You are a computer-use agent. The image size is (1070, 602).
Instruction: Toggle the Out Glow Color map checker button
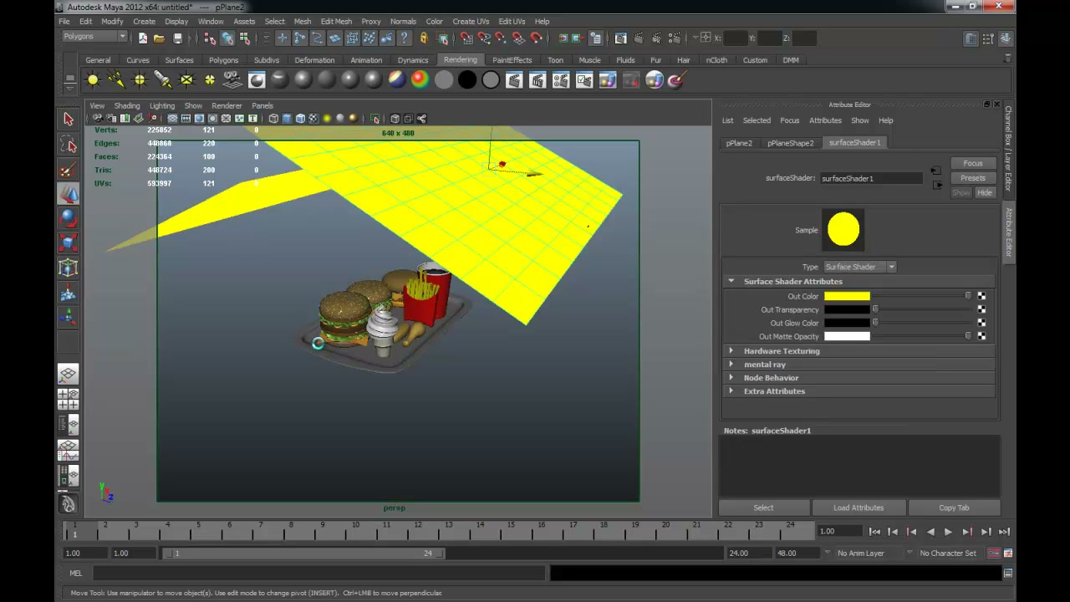tap(981, 323)
